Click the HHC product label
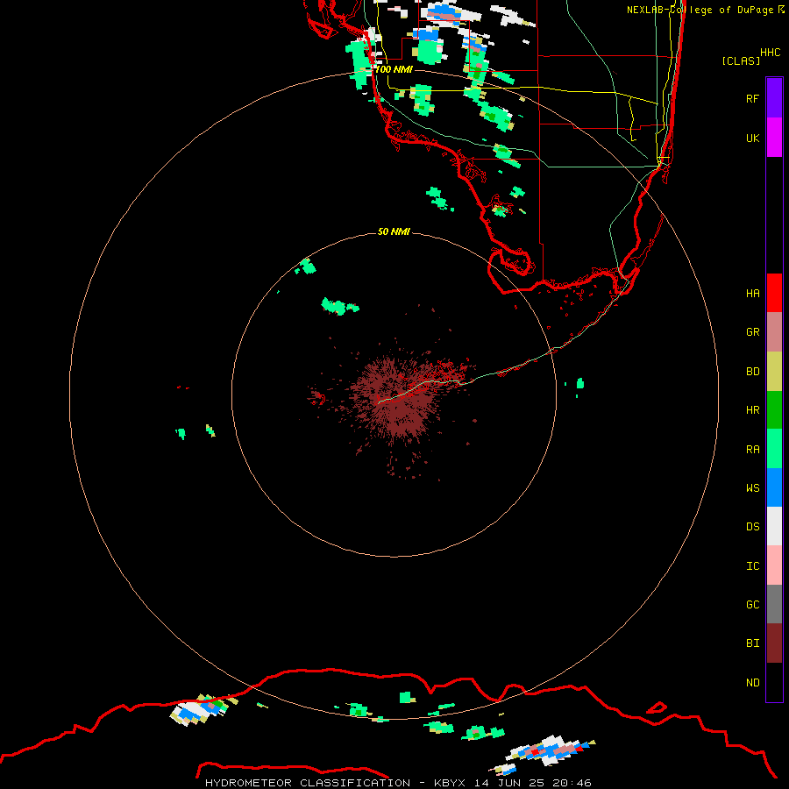 point(770,53)
